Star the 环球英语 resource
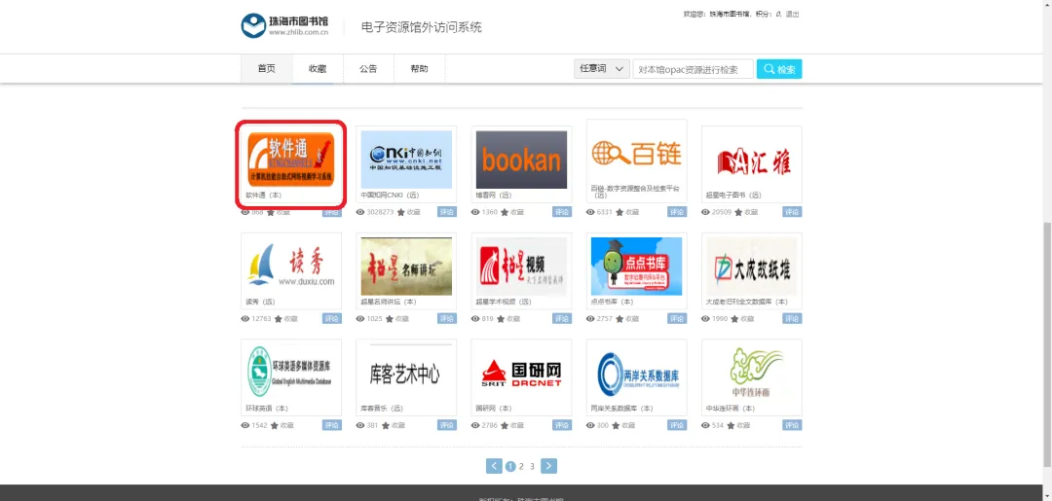1052x501 pixels. (274, 425)
